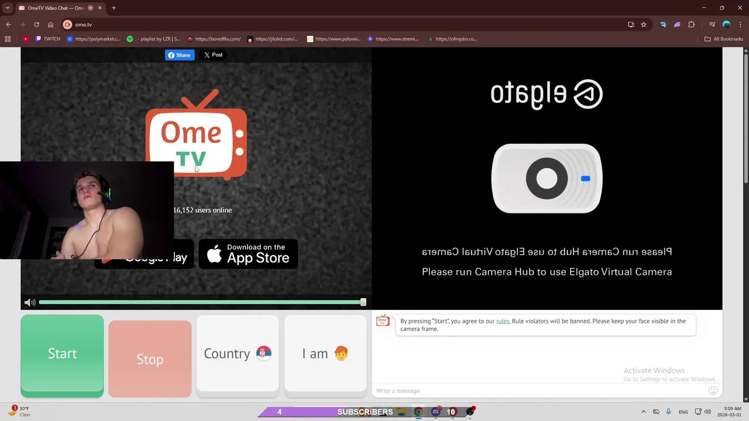This screenshot has height=421, width=749.
Task: Reload the page with the refresh icon
Action: pos(36,25)
